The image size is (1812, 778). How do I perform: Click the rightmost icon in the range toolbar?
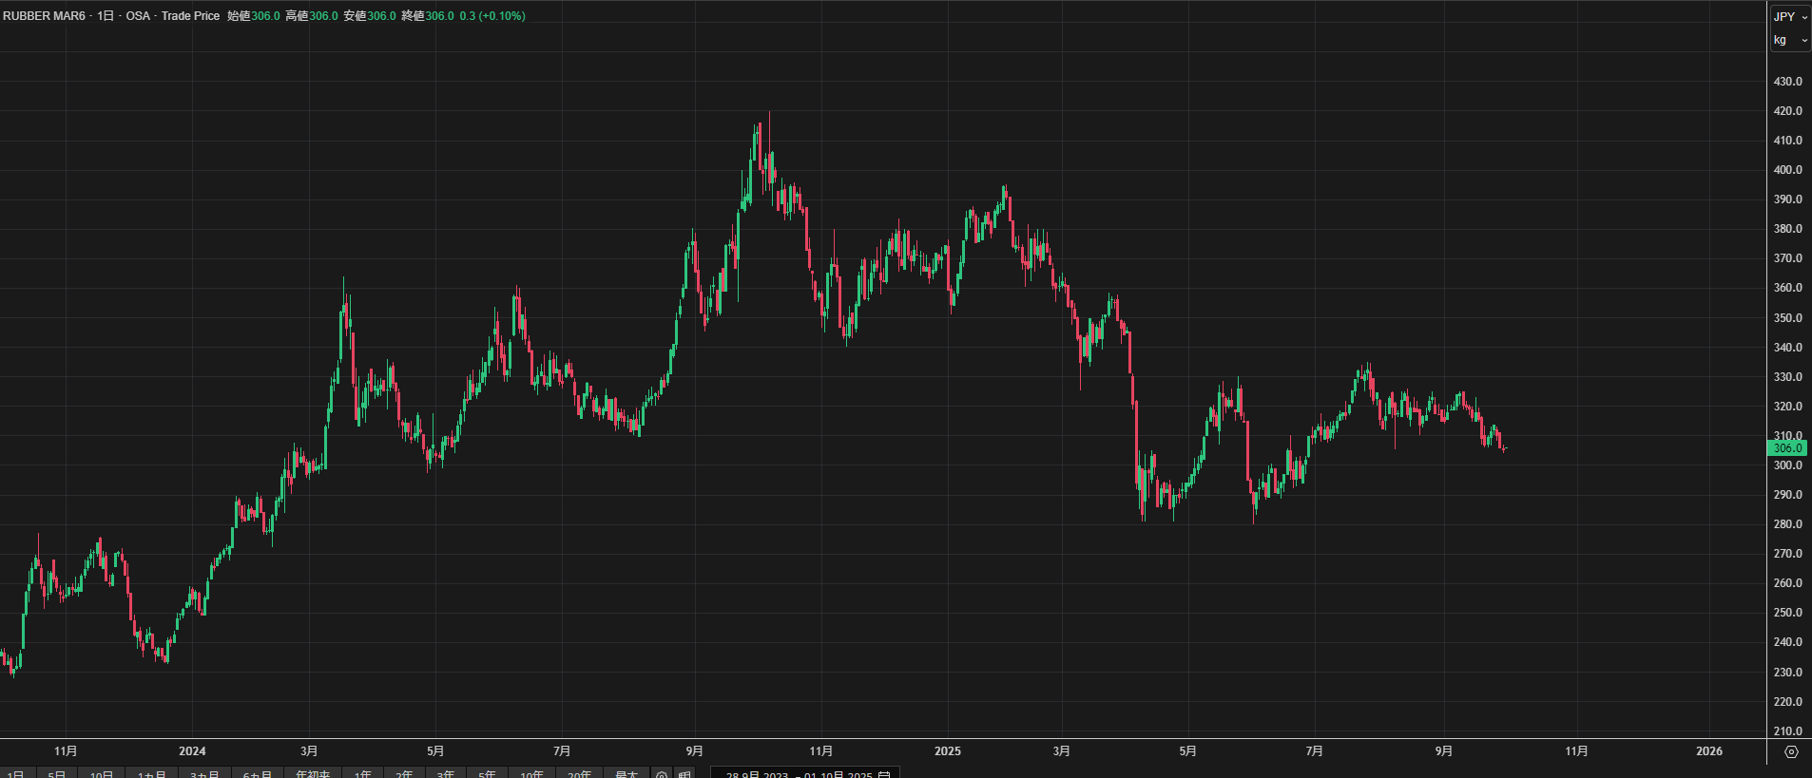pyautogui.click(x=684, y=775)
